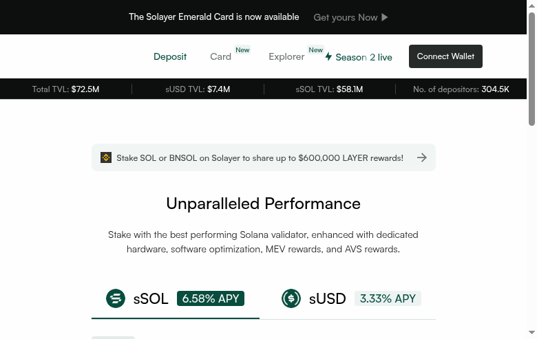Open the Stake SOL or BNSOL rewards banner
Viewport: 537px width, 339px height.
click(x=260, y=157)
